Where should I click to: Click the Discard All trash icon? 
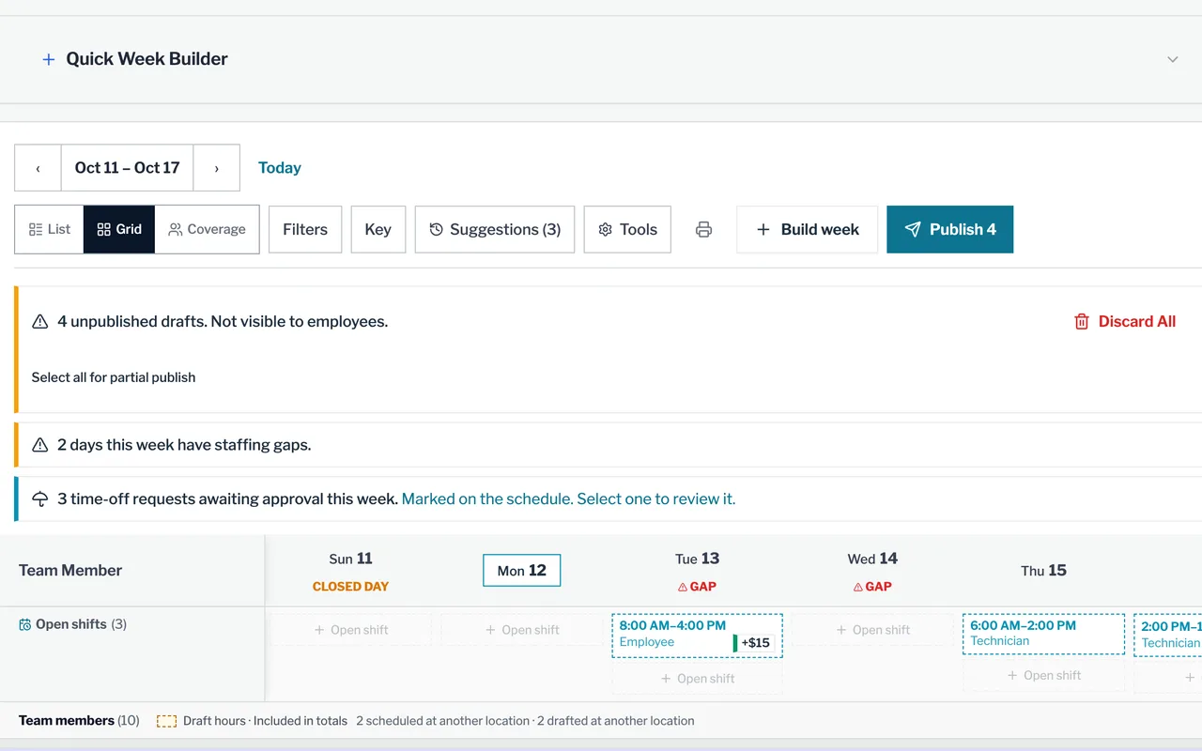pos(1082,321)
